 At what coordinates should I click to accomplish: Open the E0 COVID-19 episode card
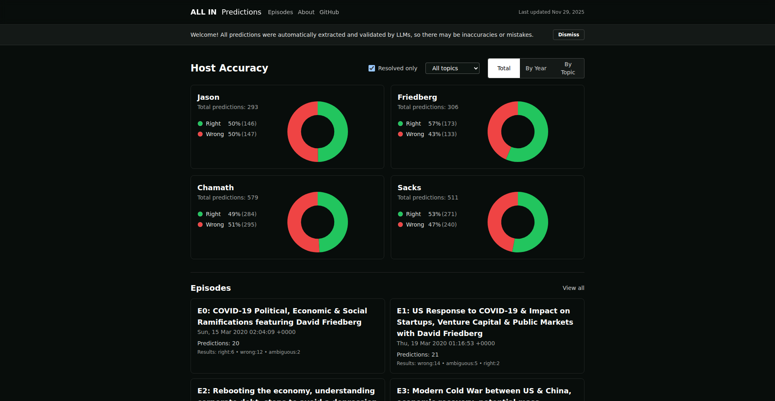(x=287, y=335)
